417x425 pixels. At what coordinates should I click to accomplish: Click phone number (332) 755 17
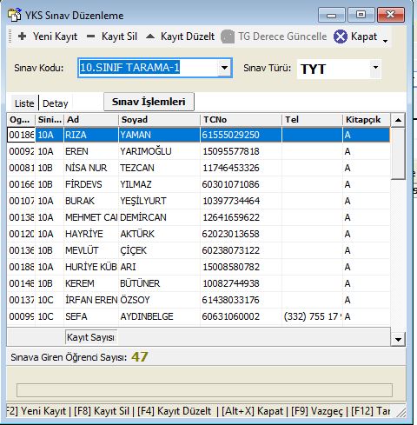tap(312, 316)
